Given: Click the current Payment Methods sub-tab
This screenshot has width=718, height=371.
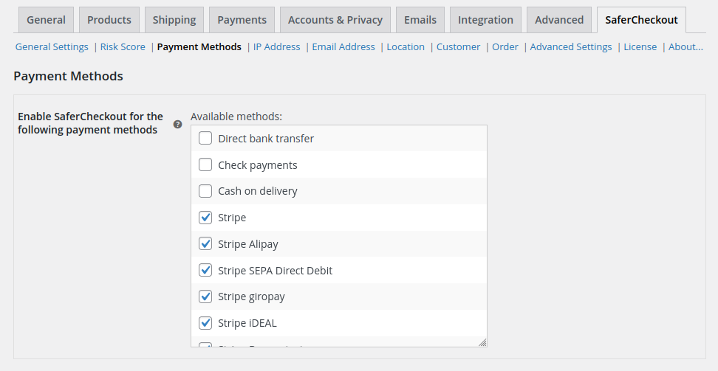Looking at the screenshot, I should (199, 46).
